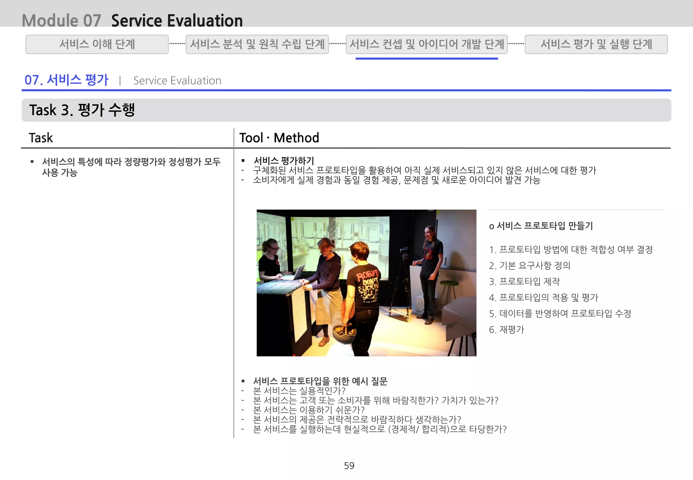Click the question about 전략적으로 바람직하다

point(357,419)
